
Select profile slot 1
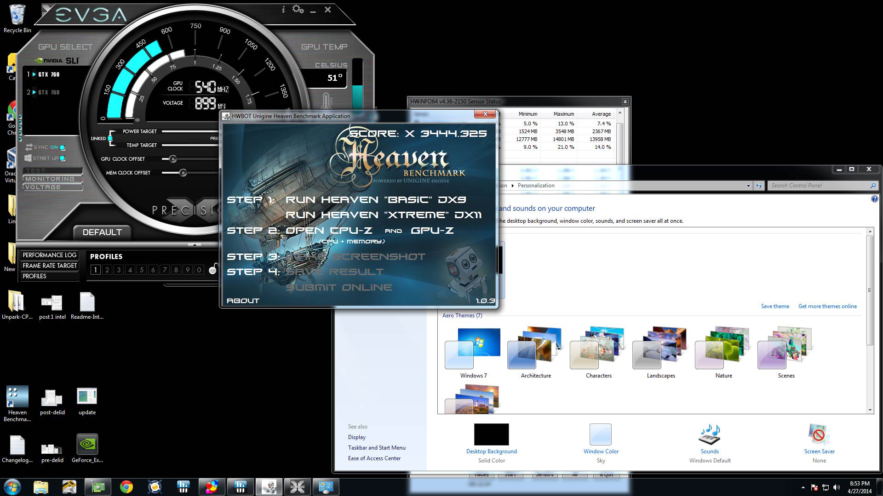click(96, 270)
